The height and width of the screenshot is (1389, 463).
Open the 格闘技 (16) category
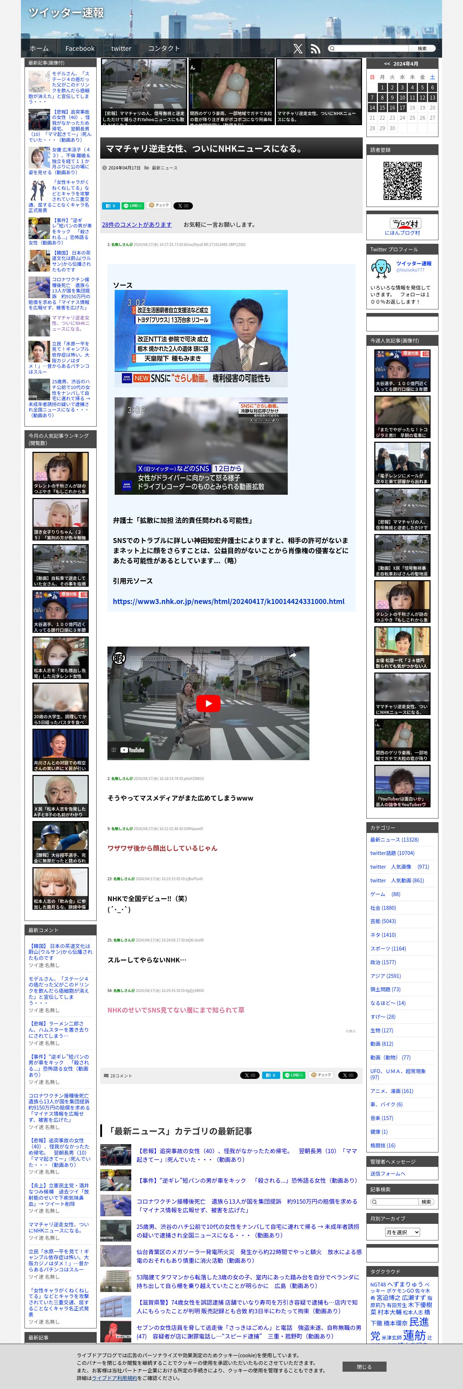coord(383,1145)
